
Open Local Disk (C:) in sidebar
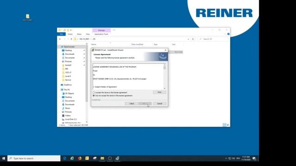[71, 119]
